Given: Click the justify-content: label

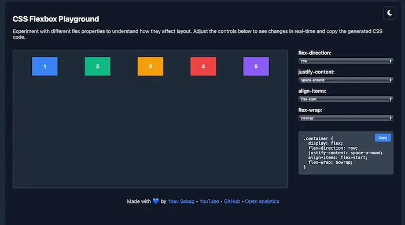Looking at the screenshot, I should pyautogui.click(x=316, y=72).
